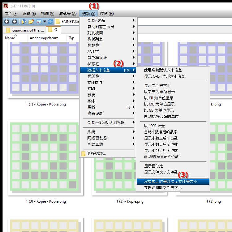Toggle 以 1000 计量 option

173,126
